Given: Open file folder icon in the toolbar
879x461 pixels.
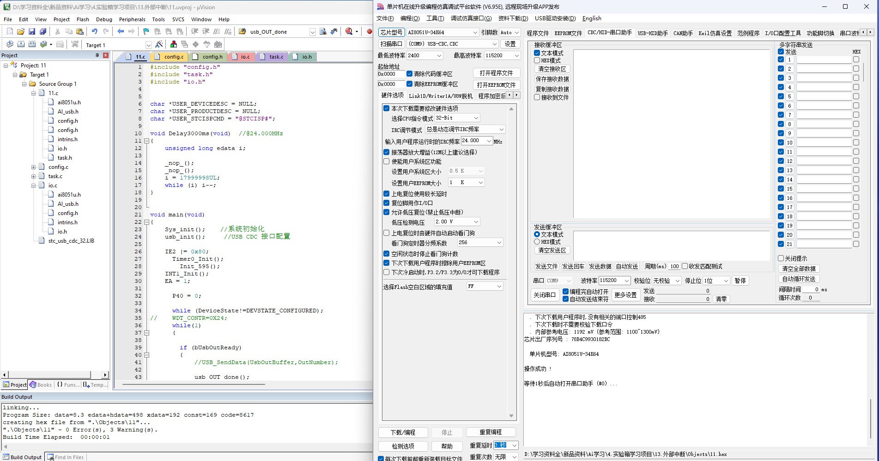Looking at the screenshot, I should point(21,31).
